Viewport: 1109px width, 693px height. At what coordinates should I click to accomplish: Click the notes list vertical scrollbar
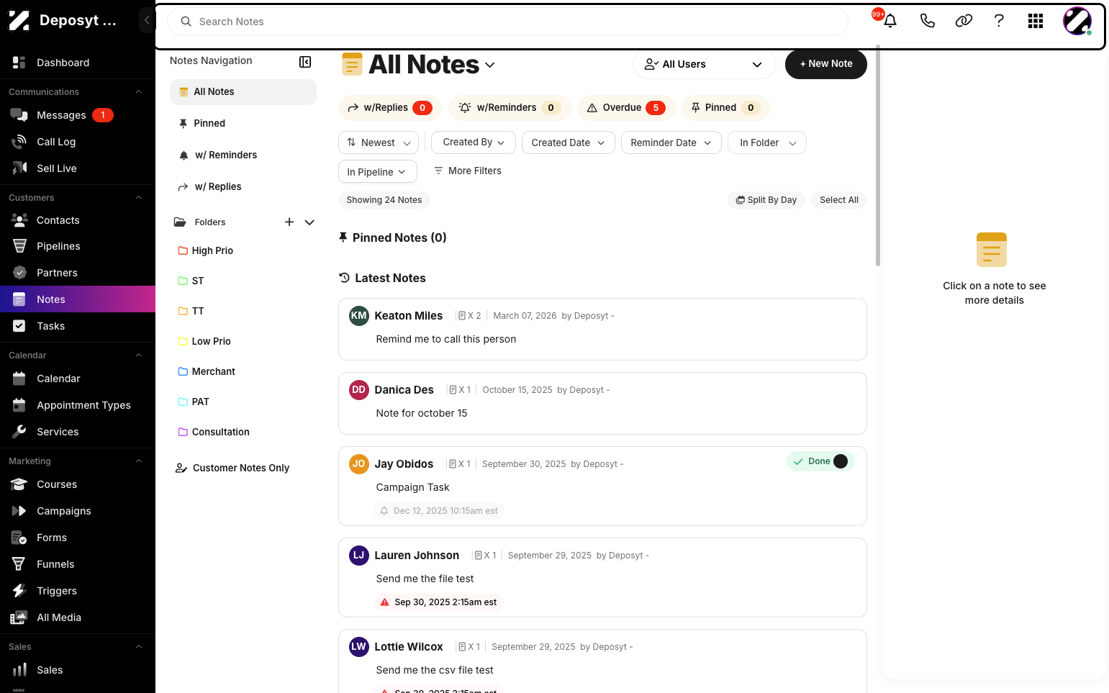878,155
